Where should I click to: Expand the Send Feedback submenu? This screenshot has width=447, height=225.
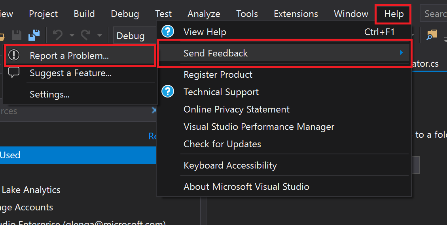284,53
